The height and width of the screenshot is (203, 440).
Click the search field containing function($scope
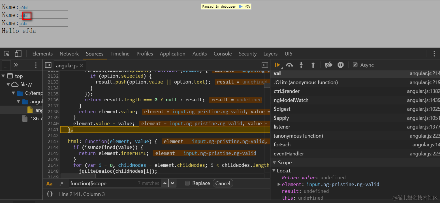click(115, 183)
